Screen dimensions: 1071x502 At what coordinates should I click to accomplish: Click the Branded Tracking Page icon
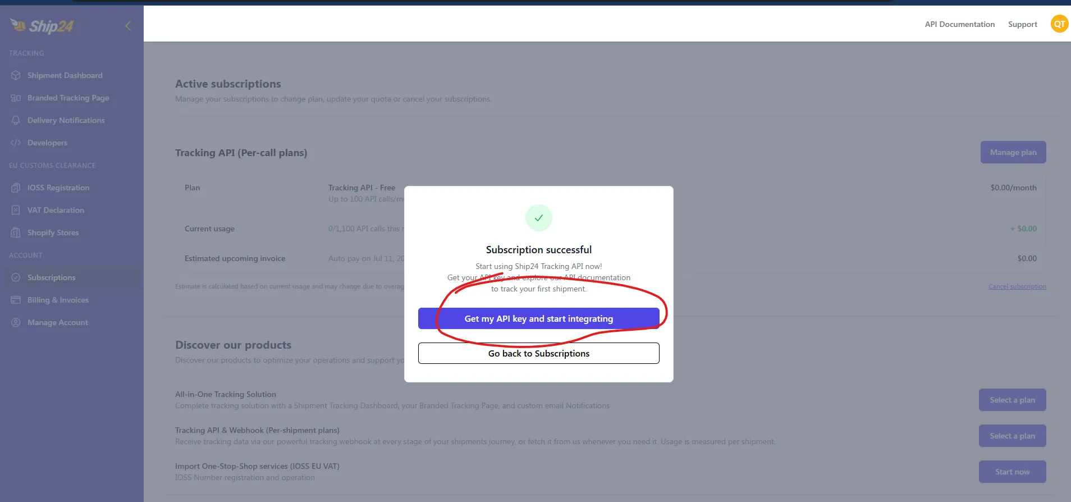(16, 98)
